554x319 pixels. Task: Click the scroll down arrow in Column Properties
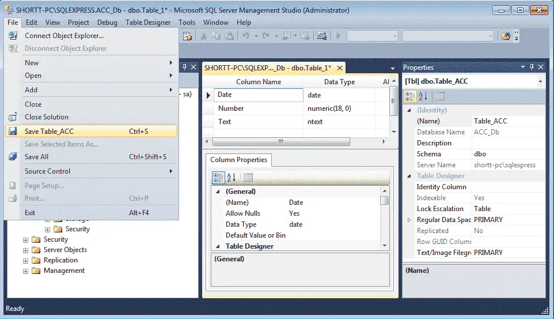385,246
